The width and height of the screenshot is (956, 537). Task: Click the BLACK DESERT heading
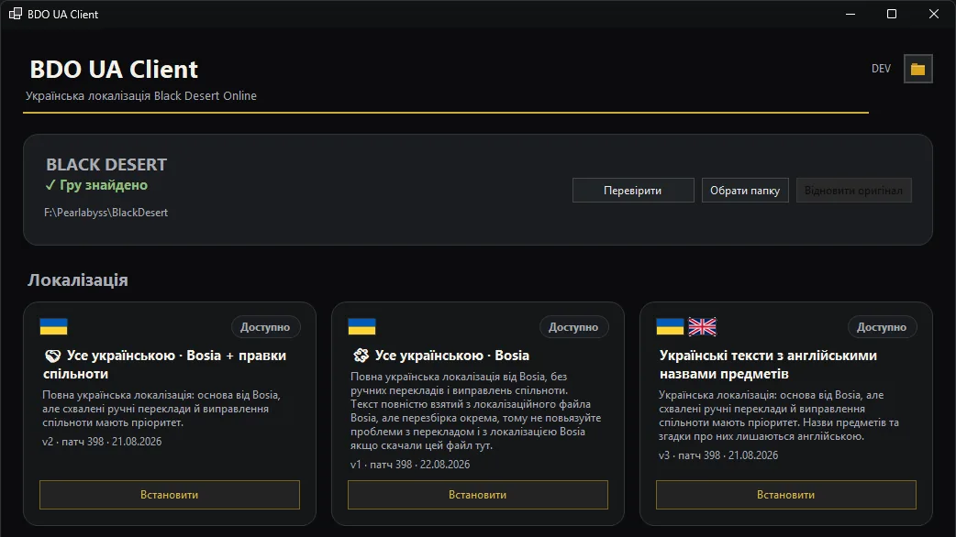[x=106, y=164]
